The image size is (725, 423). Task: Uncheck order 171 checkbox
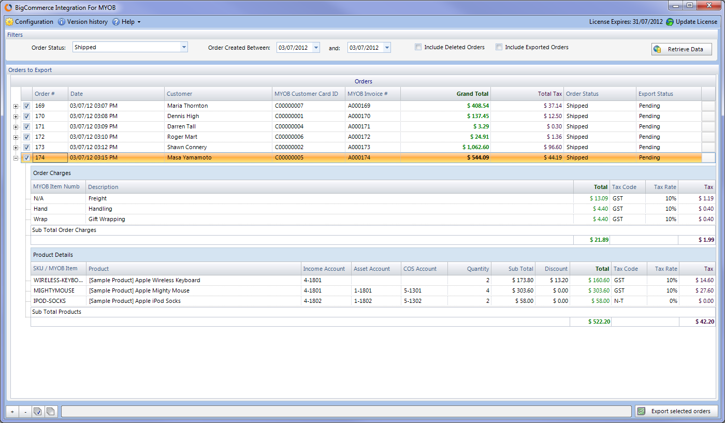(x=26, y=126)
